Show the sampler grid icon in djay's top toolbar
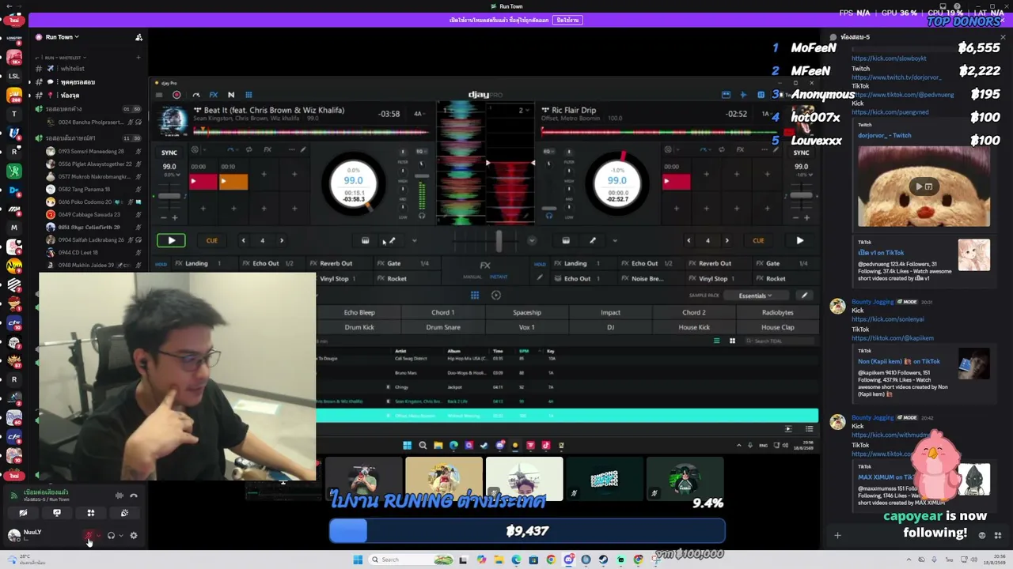1013x569 pixels. coord(249,95)
